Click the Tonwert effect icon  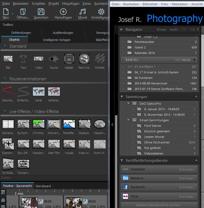click(23, 164)
